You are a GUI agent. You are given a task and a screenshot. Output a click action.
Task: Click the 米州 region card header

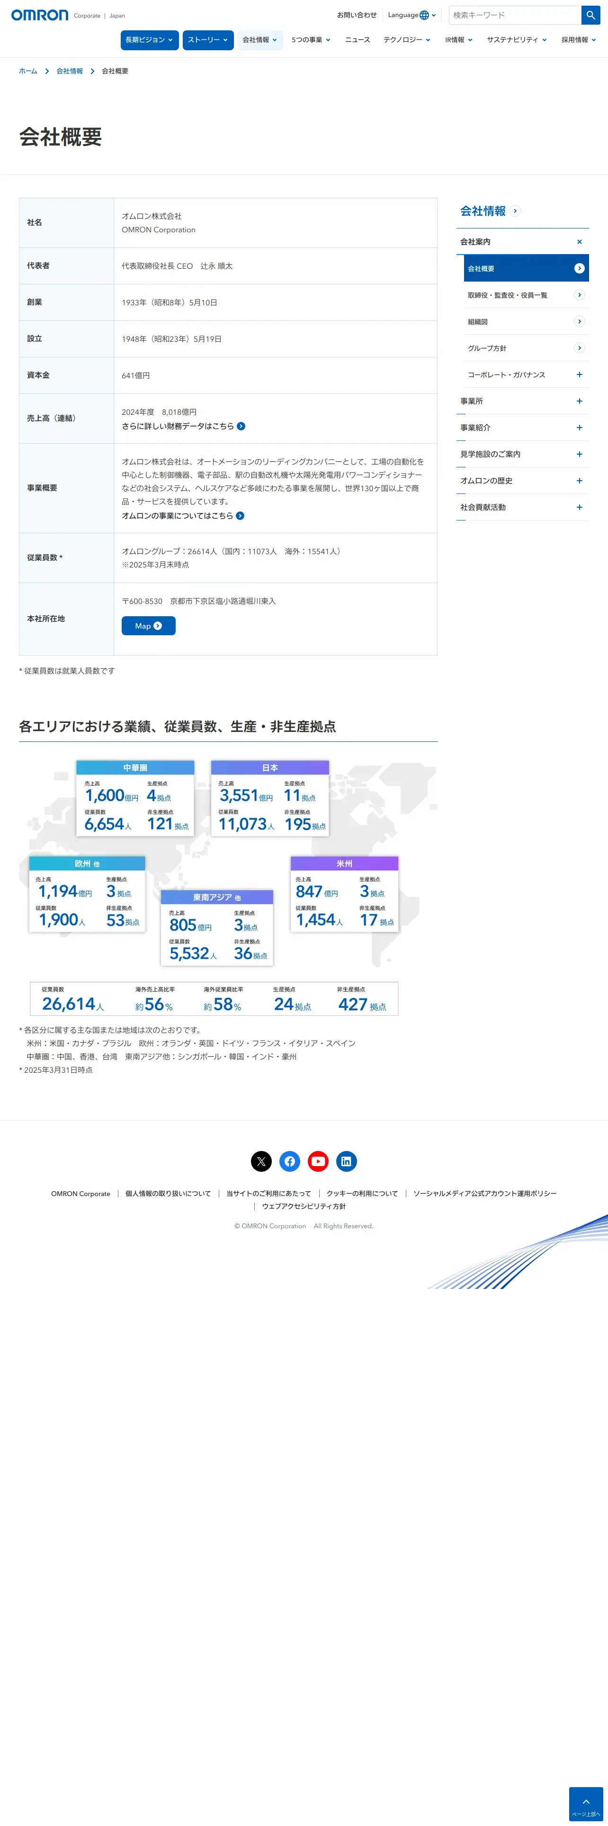pyautogui.click(x=344, y=863)
